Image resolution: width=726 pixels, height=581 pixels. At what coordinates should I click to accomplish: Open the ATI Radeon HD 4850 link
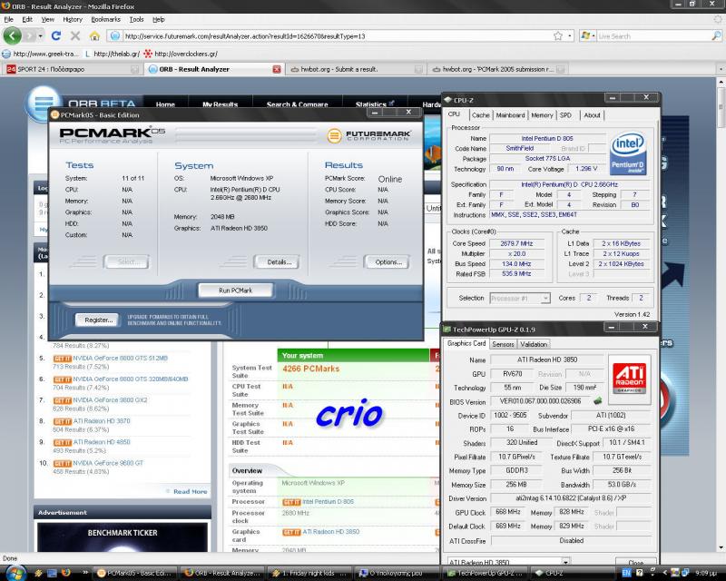[x=102, y=442]
